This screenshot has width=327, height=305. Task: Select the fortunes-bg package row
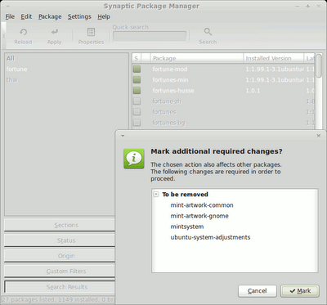[x=223, y=123]
